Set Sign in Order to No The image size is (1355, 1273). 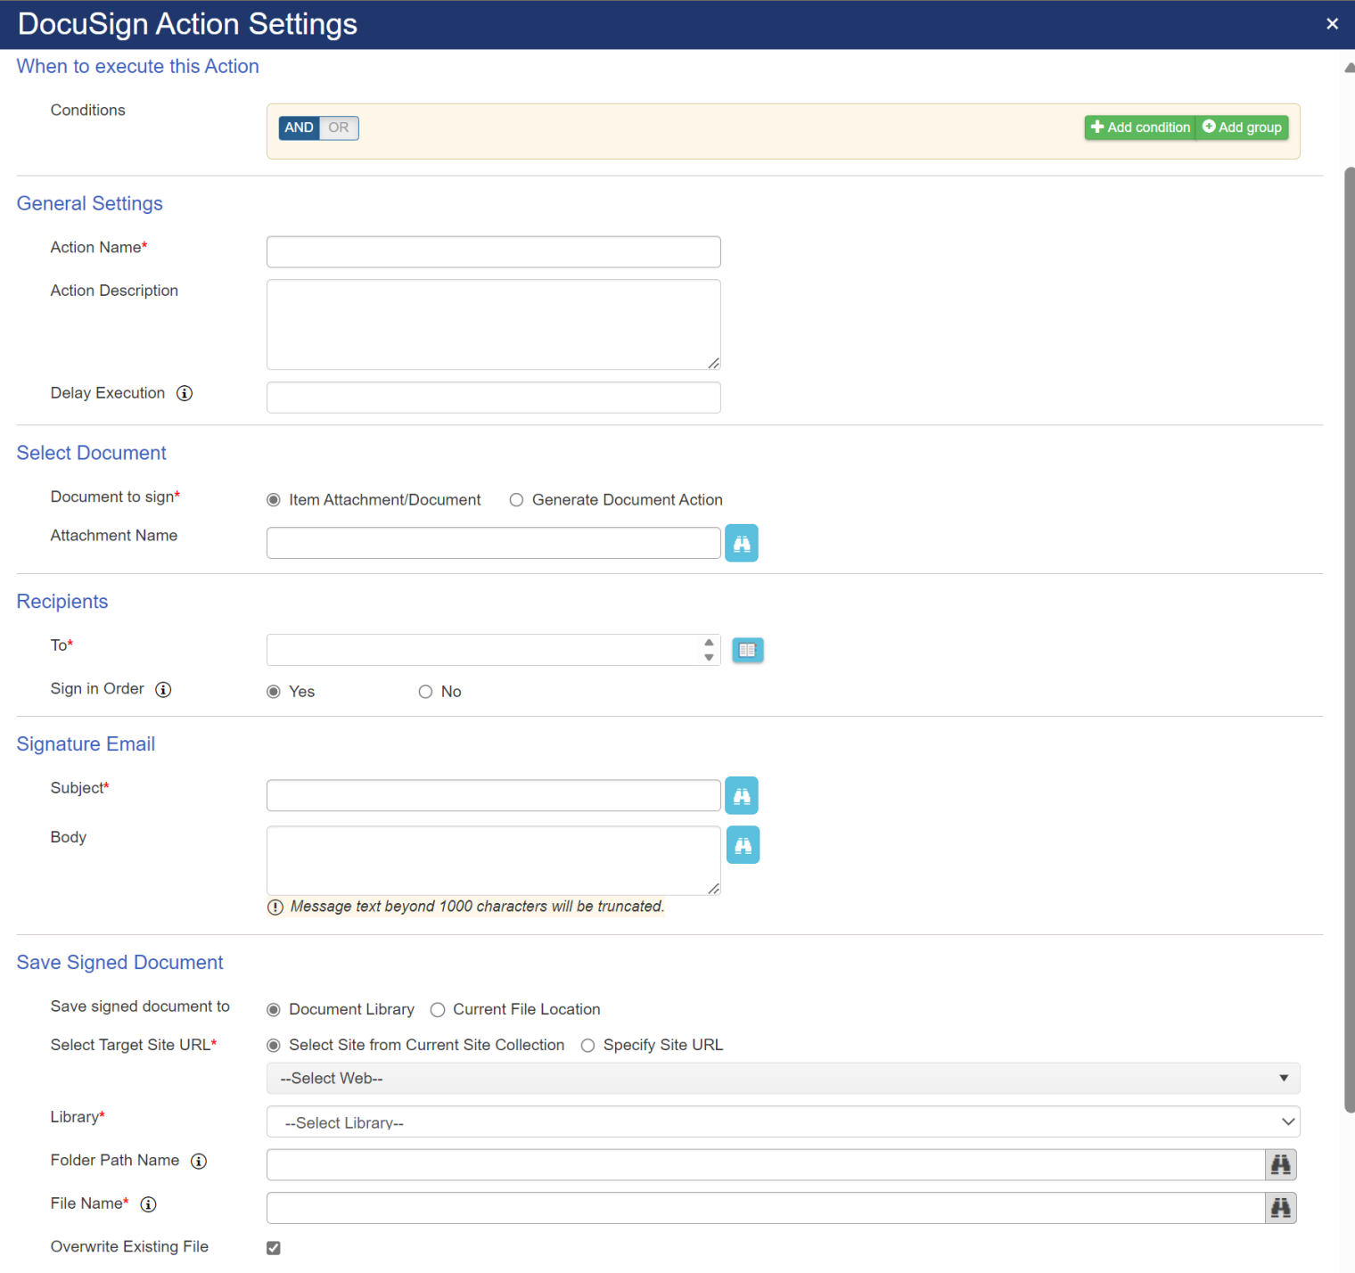point(425,692)
